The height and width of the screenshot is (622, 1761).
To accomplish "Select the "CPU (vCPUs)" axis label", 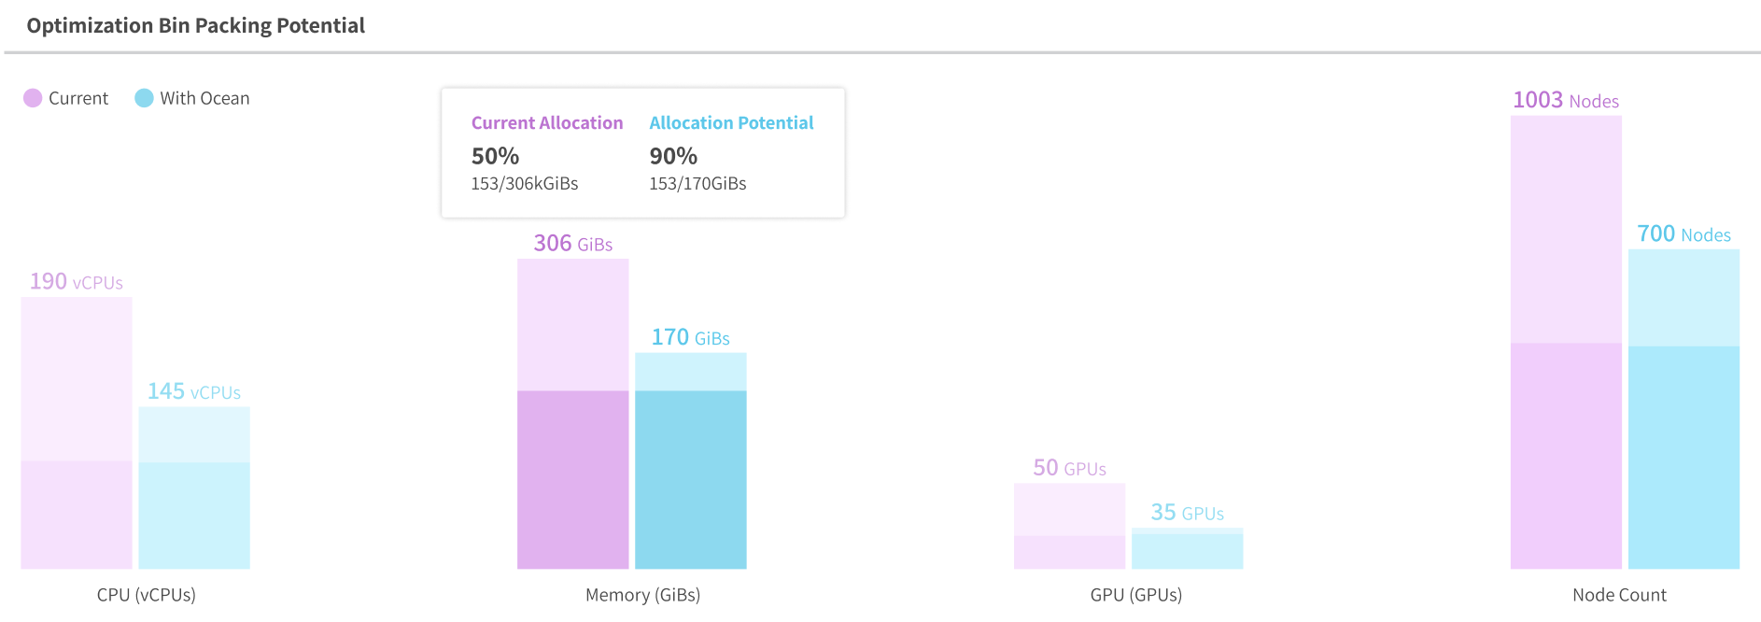I will coord(147,595).
